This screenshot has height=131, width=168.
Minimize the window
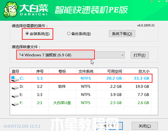159,1
